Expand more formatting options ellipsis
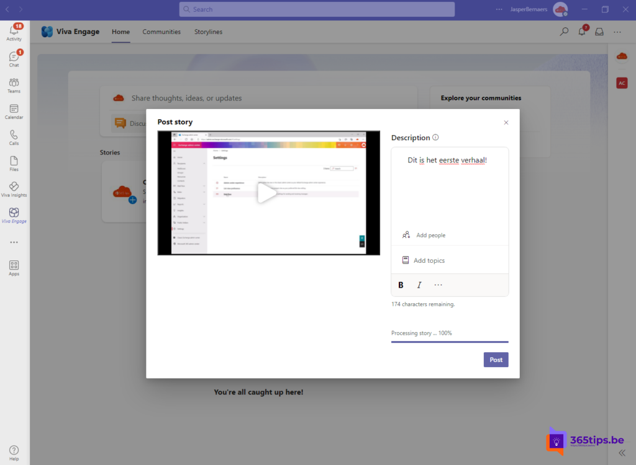Screen dimensions: 636x465 438,285
